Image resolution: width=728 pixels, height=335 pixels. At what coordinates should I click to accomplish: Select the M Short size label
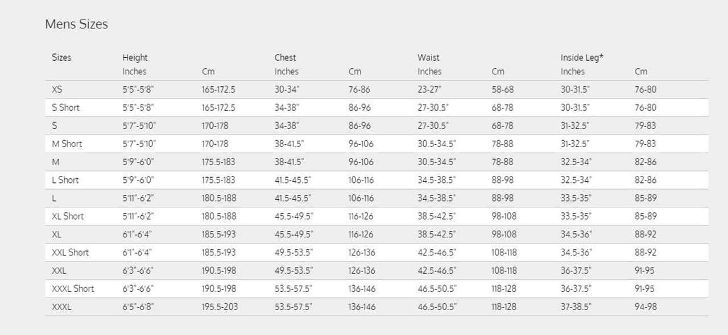(x=67, y=144)
